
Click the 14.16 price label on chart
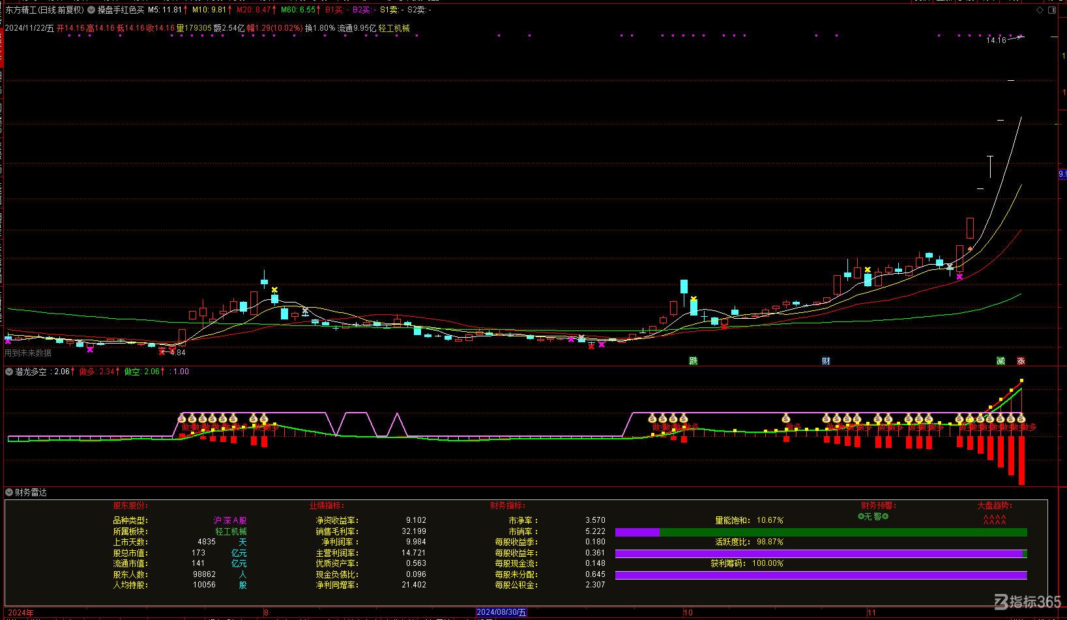pos(996,40)
